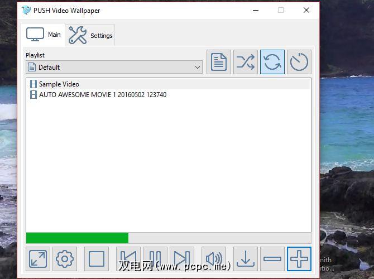This screenshot has width=374, height=279.
Task: Add a video with the plus button
Action: click(x=299, y=259)
